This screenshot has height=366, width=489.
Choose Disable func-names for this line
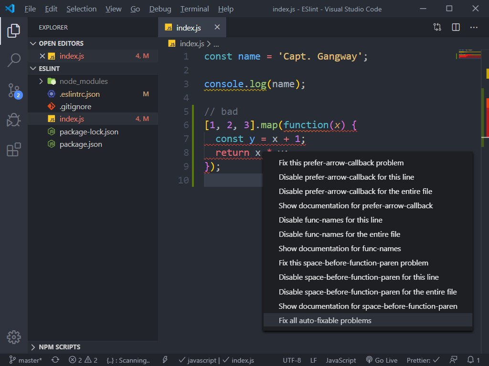coord(368,220)
